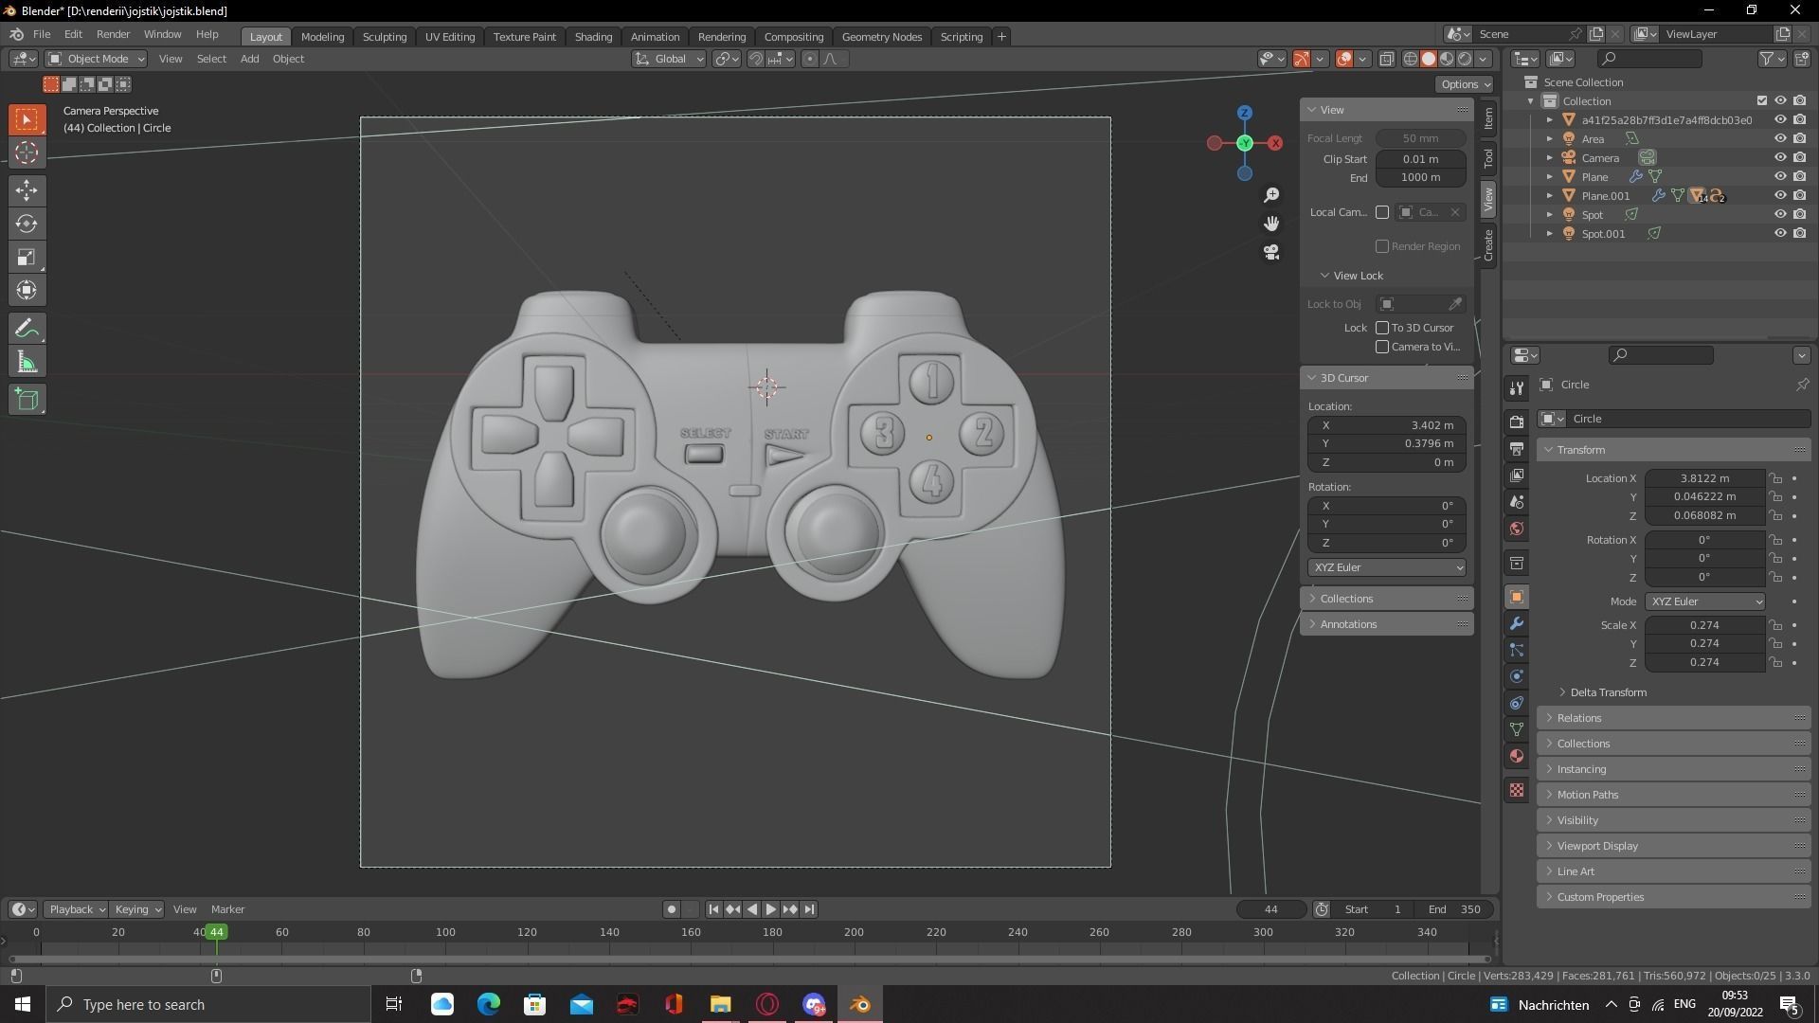Screen dimensions: 1819x1023
Task: Enable Camera to View lock checkbox
Action: pyautogui.click(x=1382, y=347)
